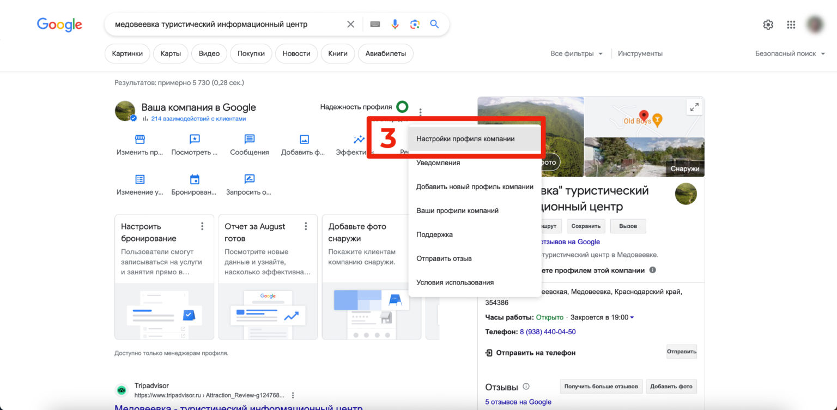The image size is (837, 410).
Task: Open Бронирование calendar icon
Action: click(195, 179)
